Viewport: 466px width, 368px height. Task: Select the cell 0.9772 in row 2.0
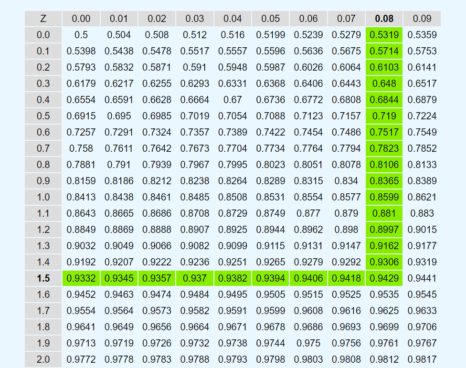pos(81,359)
